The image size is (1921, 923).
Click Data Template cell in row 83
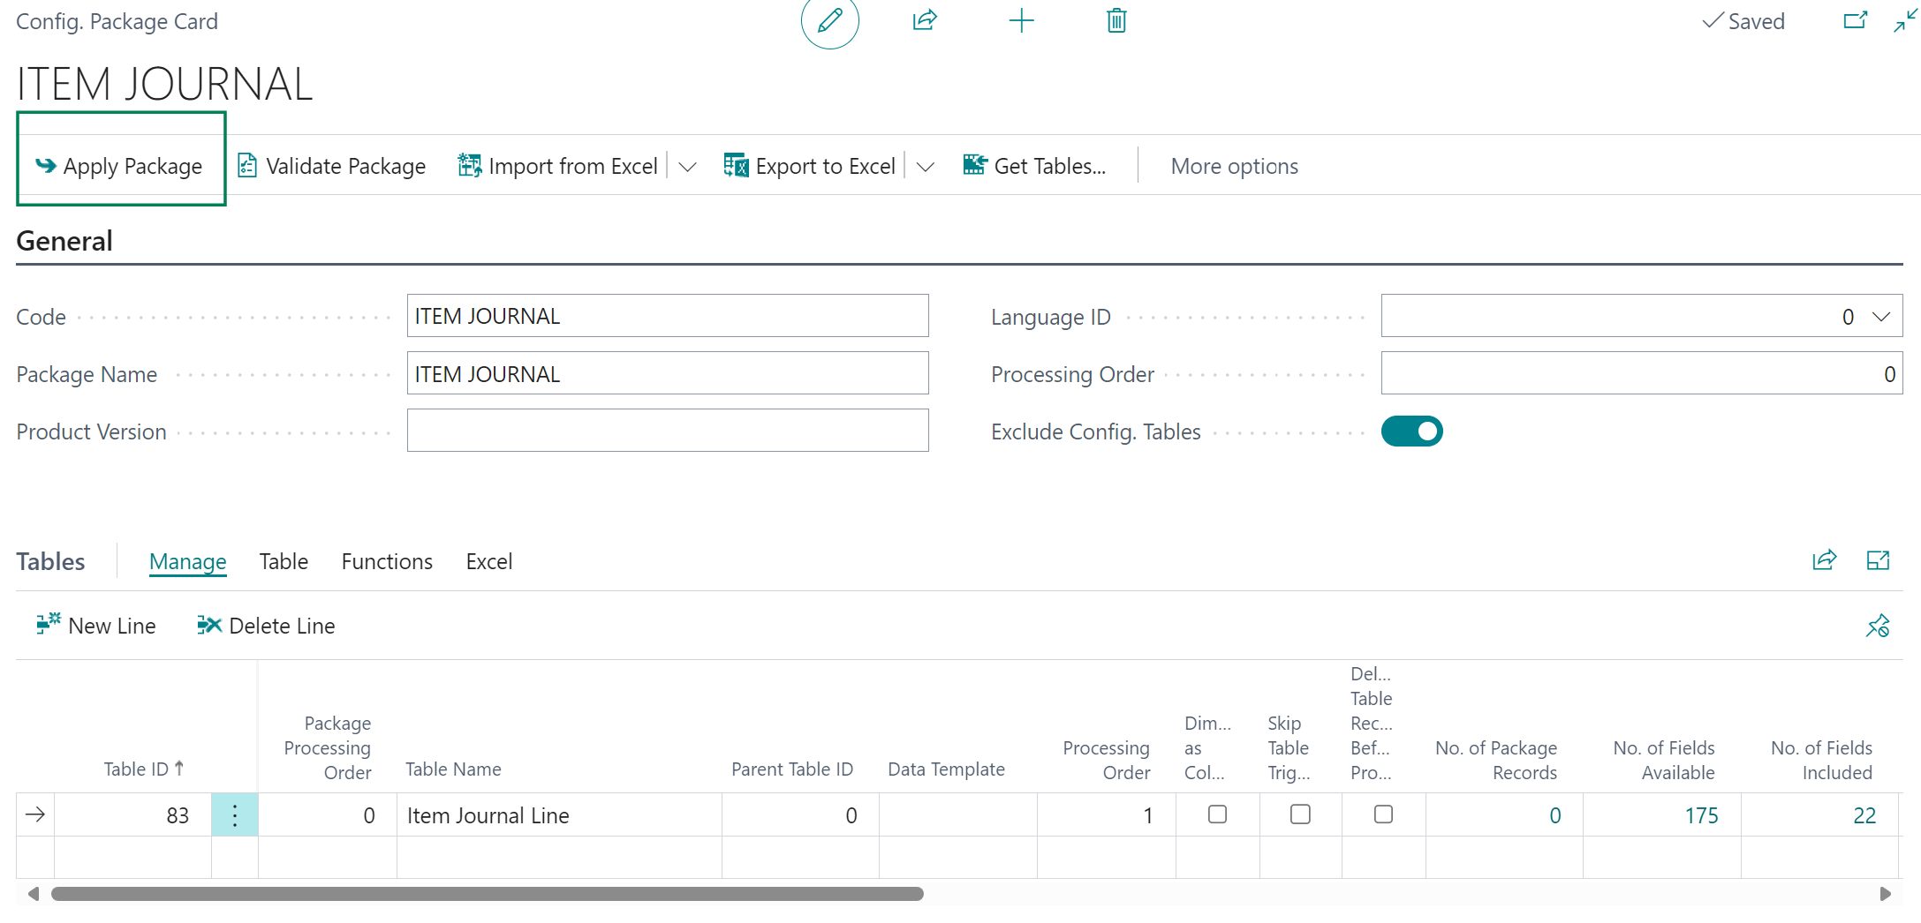click(x=958, y=814)
